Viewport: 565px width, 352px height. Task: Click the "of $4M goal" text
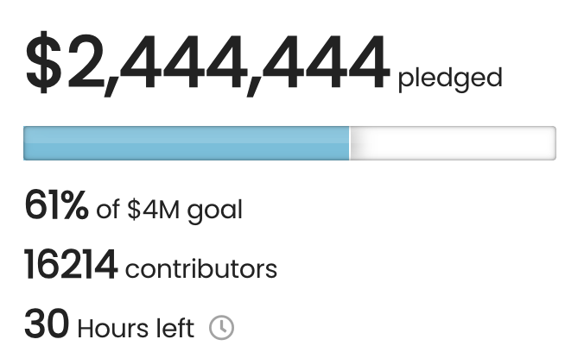coord(169,210)
